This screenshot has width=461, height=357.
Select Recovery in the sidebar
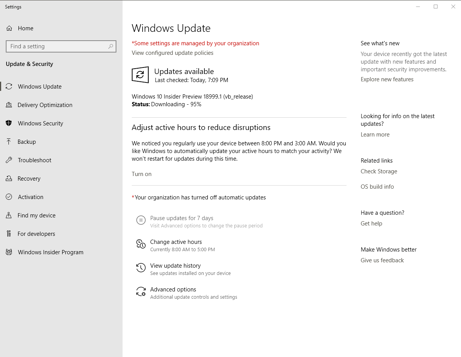click(29, 179)
